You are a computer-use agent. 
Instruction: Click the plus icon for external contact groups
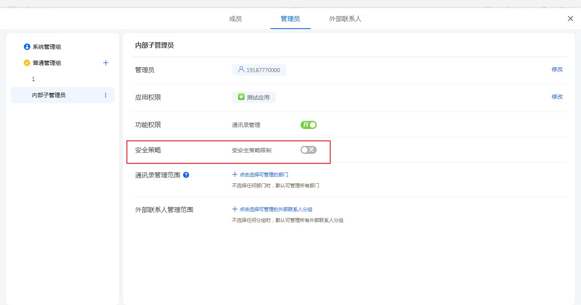pos(235,209)
